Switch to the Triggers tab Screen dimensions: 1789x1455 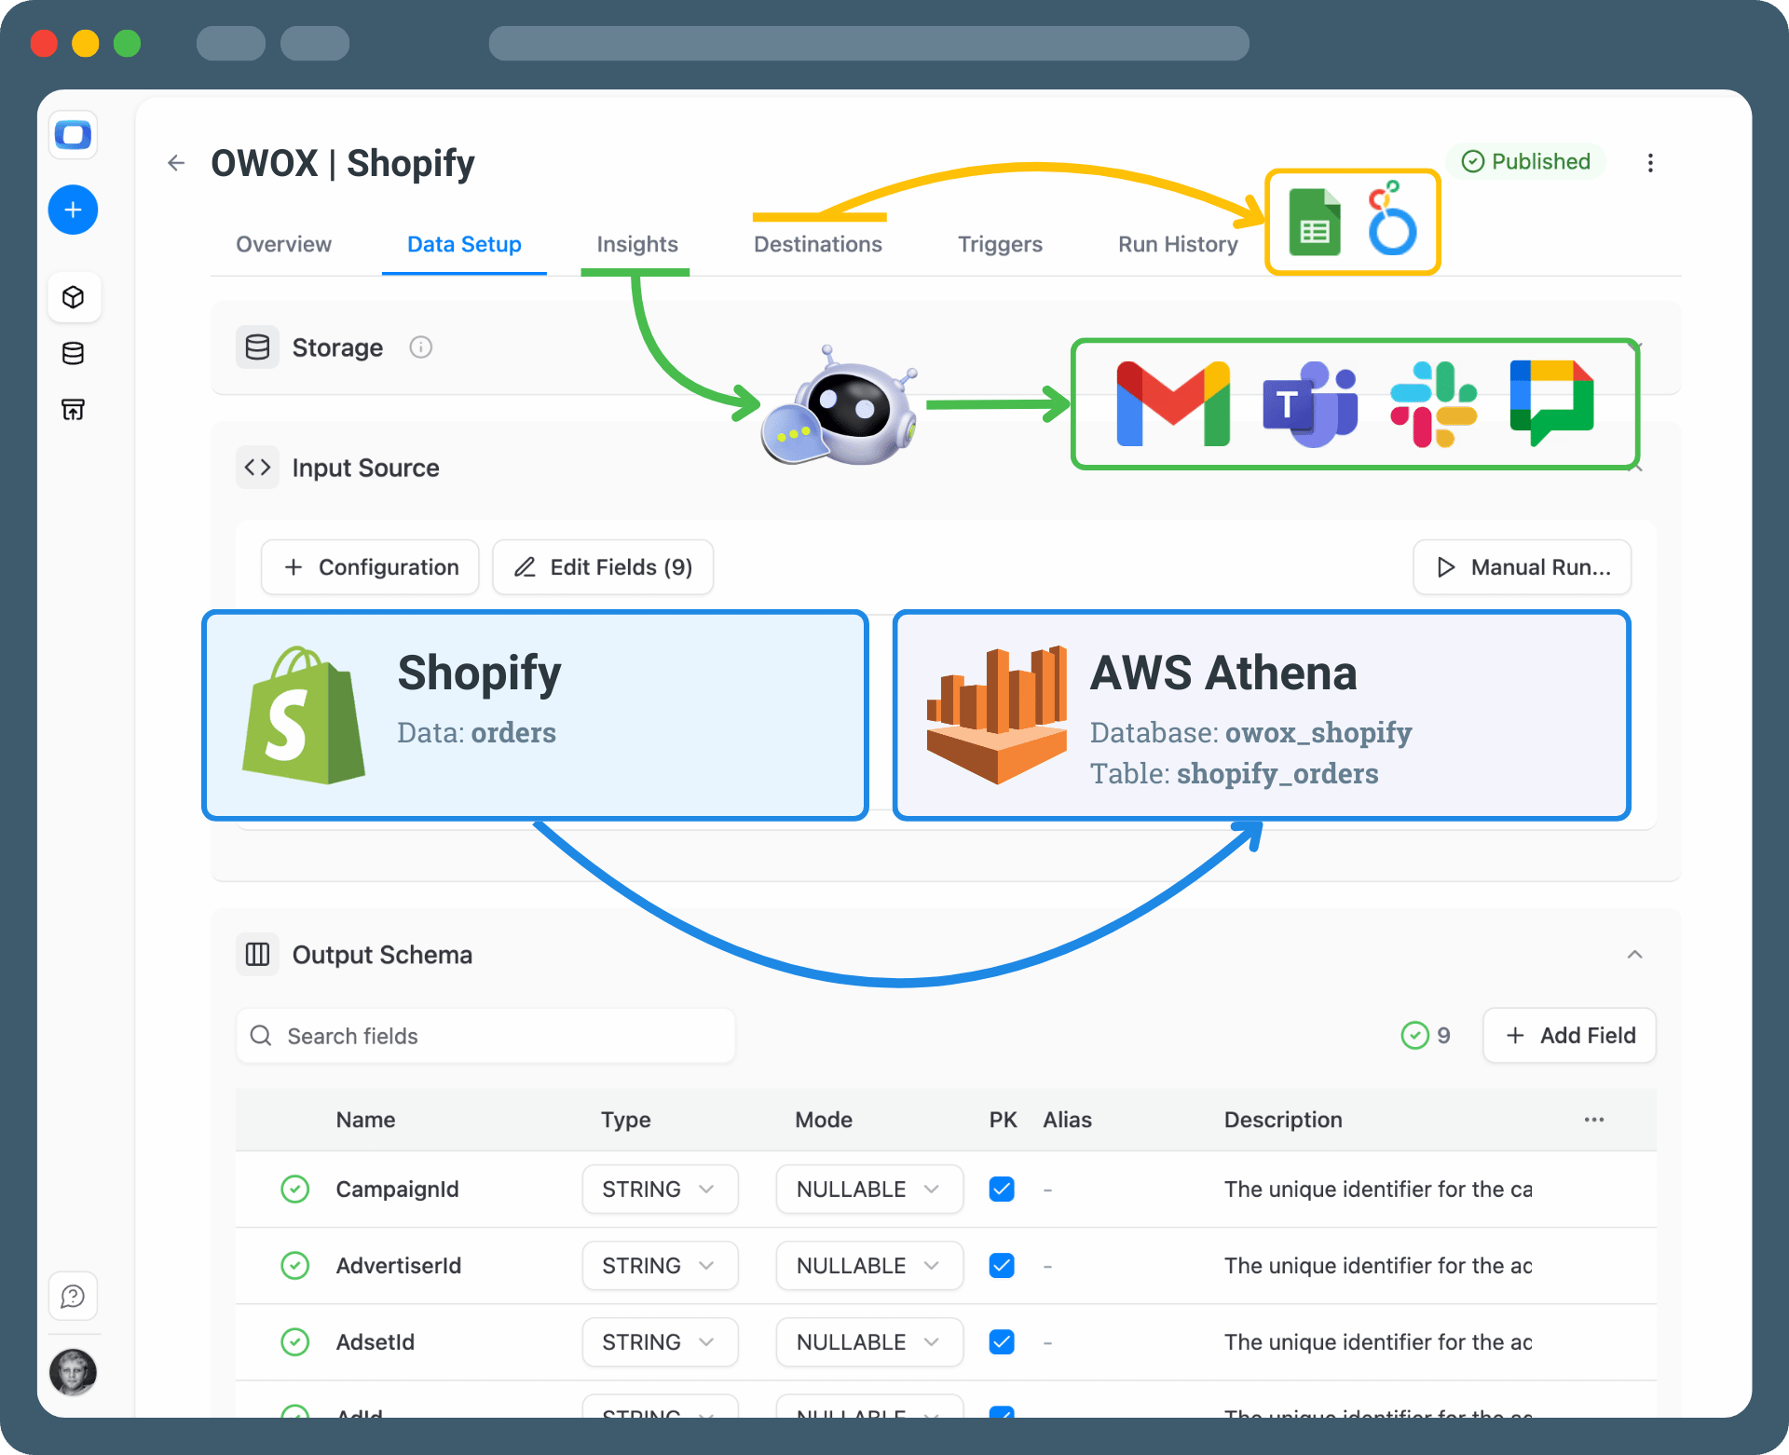coord(1000,244)
